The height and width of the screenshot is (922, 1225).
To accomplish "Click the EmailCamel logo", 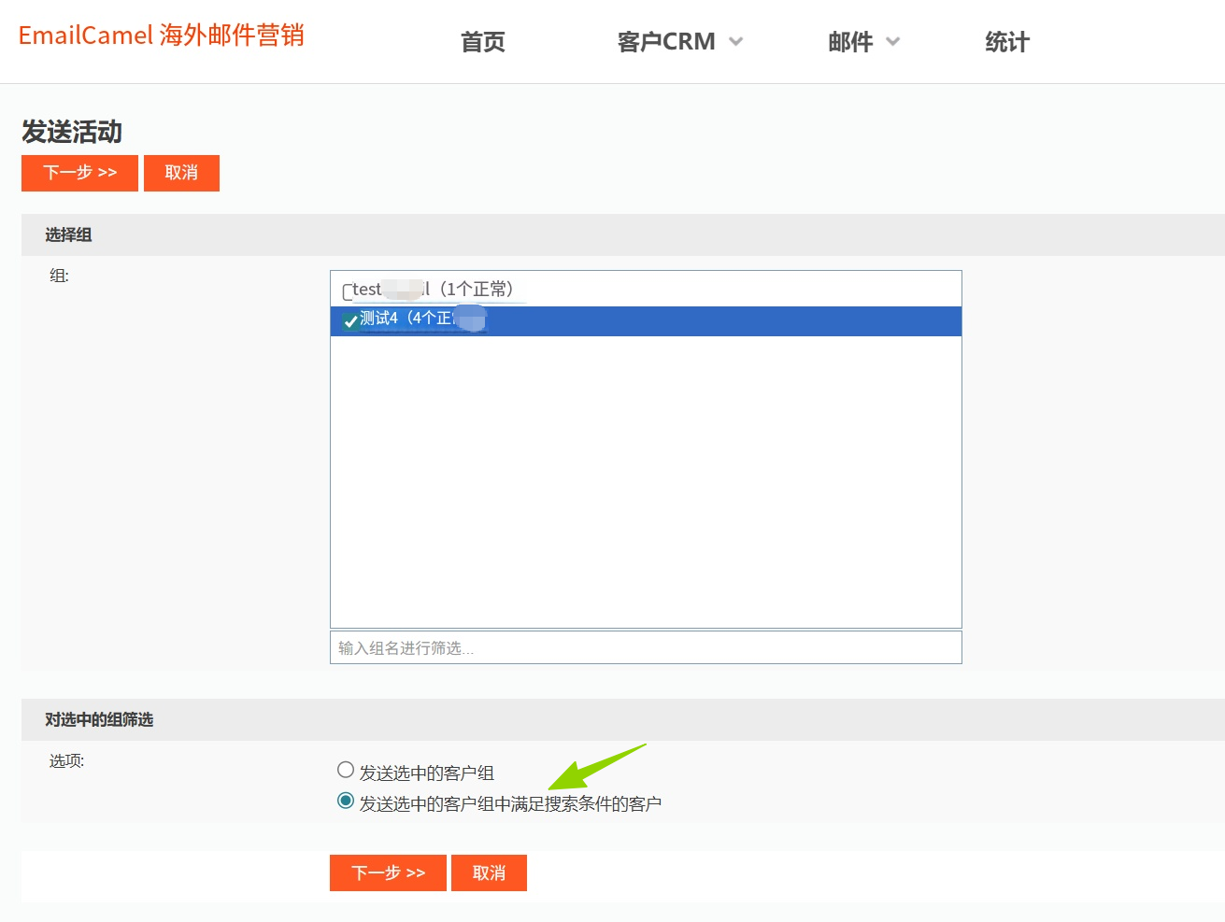I will (x=161, y=35).
